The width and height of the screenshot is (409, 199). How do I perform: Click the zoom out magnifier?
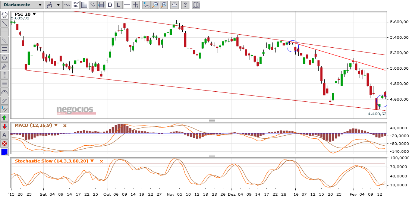coord(155,5)
